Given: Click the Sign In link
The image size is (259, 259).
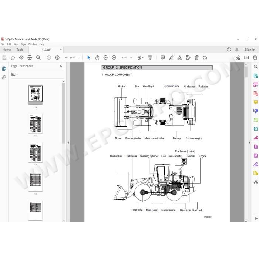Looking at the screenshot, I should tap(250, 50).
